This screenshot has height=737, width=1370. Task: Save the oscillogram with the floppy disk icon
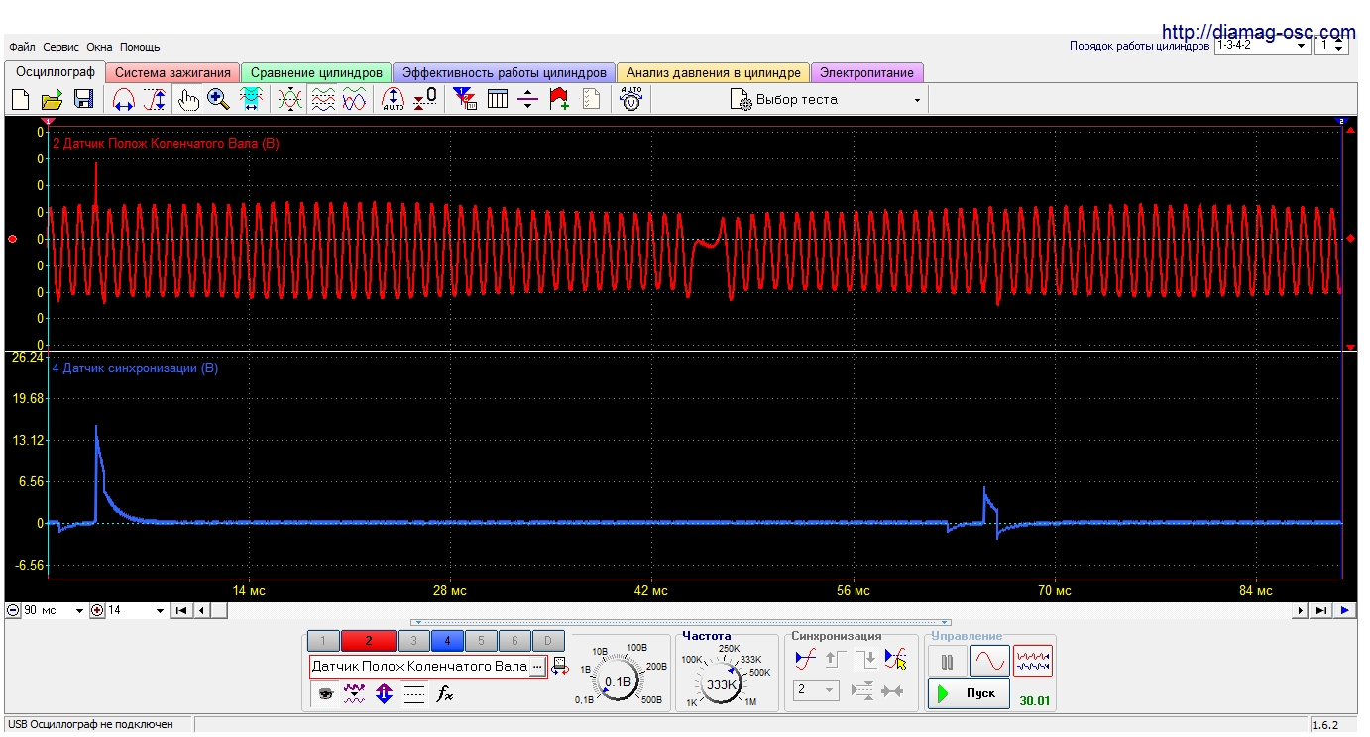[83, 99]
